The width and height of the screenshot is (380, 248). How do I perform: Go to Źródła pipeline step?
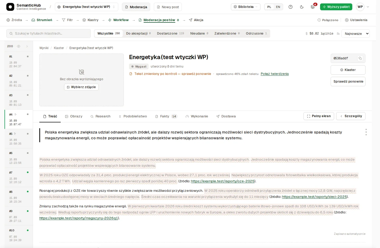[x=14, y=20]
